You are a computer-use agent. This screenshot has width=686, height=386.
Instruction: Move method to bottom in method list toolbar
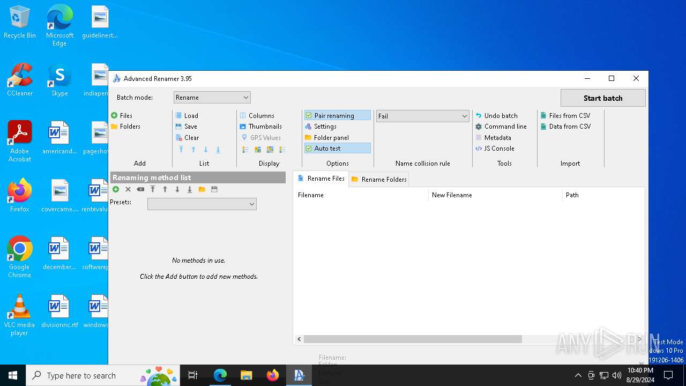point(190,189)
